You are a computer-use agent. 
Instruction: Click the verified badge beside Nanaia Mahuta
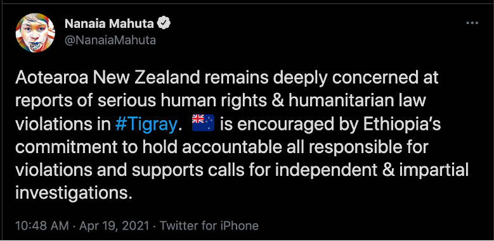pos(164,23)
